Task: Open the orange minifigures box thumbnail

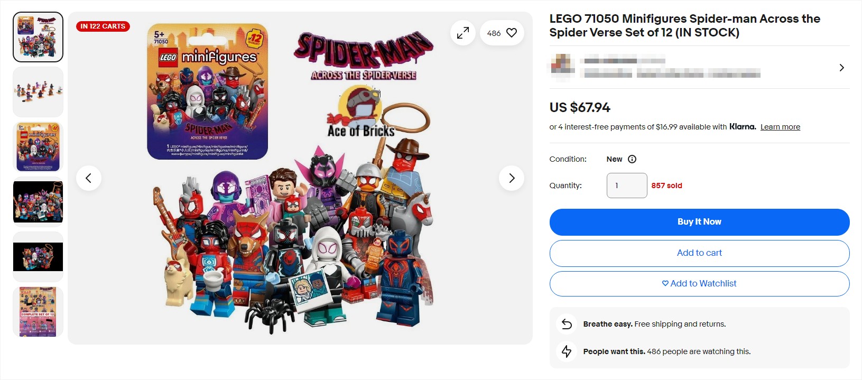Action: pos(38,147)
